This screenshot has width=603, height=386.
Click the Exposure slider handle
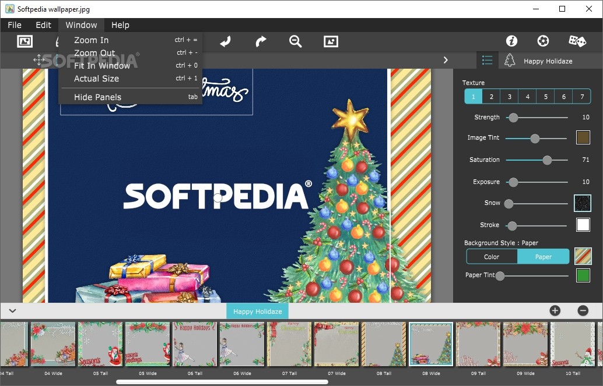513,182
